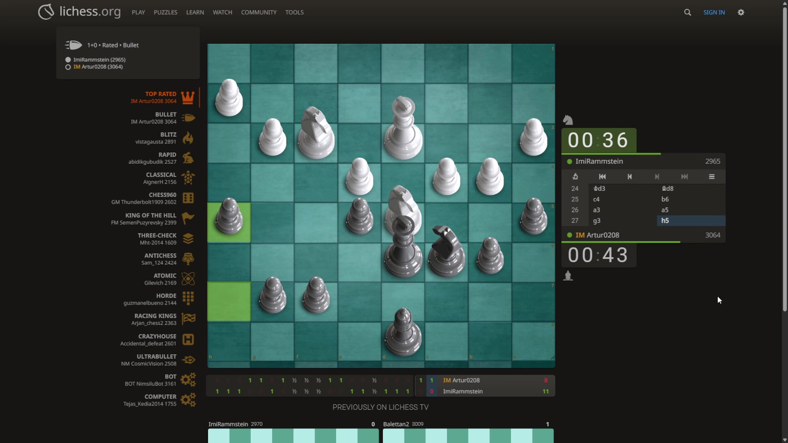Select move 25 c4 in the move list
788x443 pixels.
pyautogui.click(x=623, y=199)
